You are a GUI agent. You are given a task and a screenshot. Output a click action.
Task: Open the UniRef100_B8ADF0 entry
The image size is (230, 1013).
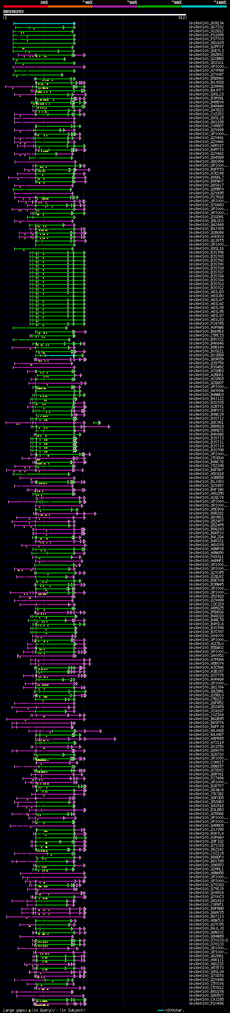coord(206,857)
